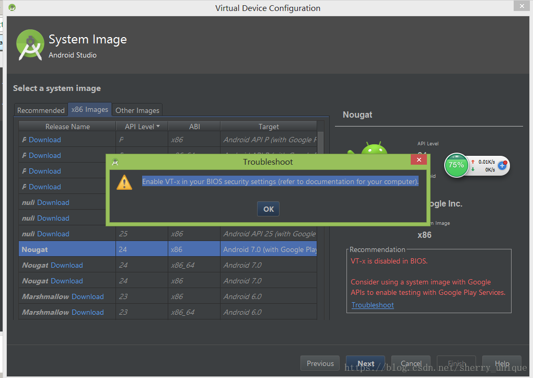Close the Troubleshoot dialog with red X

[x=419, y=159]
